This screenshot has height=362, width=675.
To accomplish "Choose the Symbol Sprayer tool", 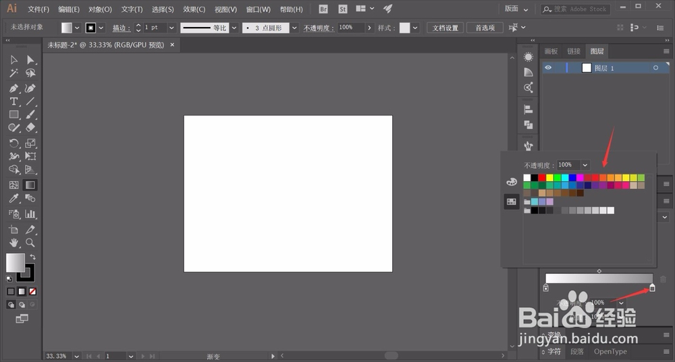I will click(13, 213).
